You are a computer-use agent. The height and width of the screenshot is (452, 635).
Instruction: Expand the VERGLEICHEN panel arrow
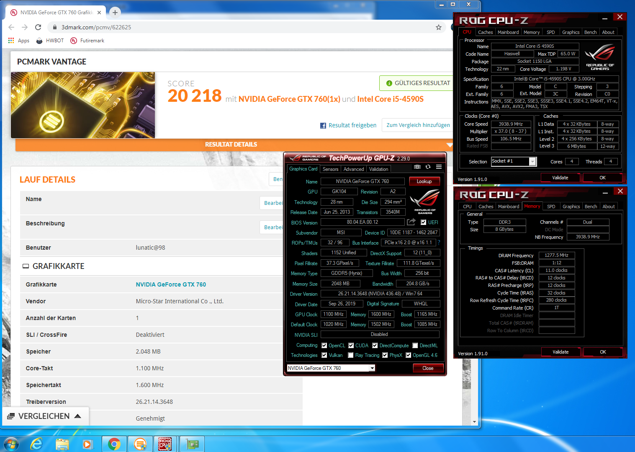77,416
